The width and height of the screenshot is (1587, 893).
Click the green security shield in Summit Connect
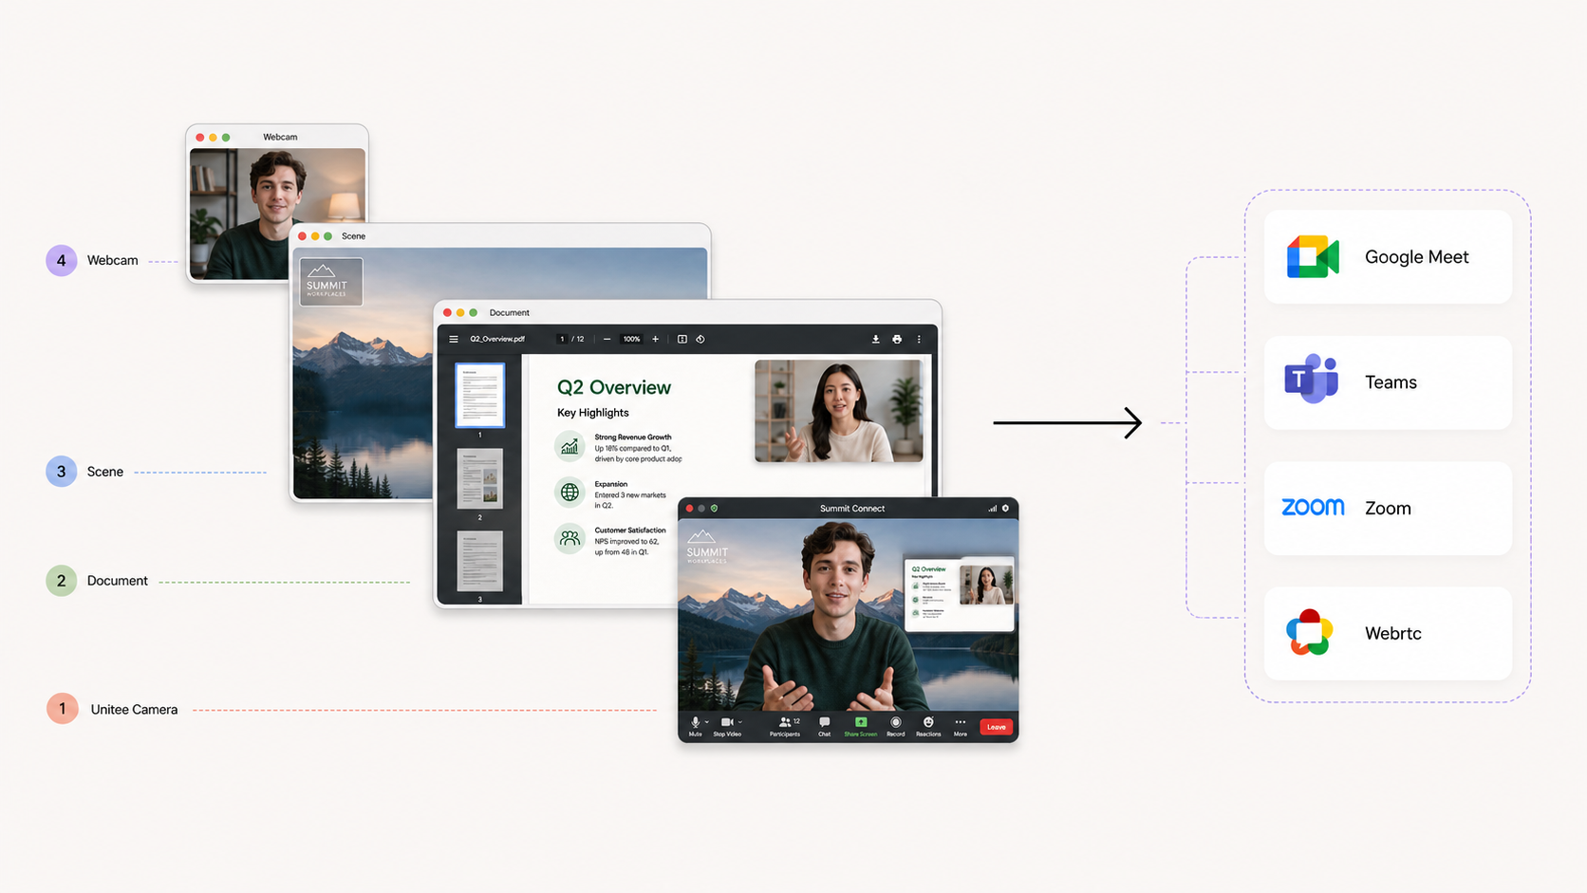click(715, 509)
